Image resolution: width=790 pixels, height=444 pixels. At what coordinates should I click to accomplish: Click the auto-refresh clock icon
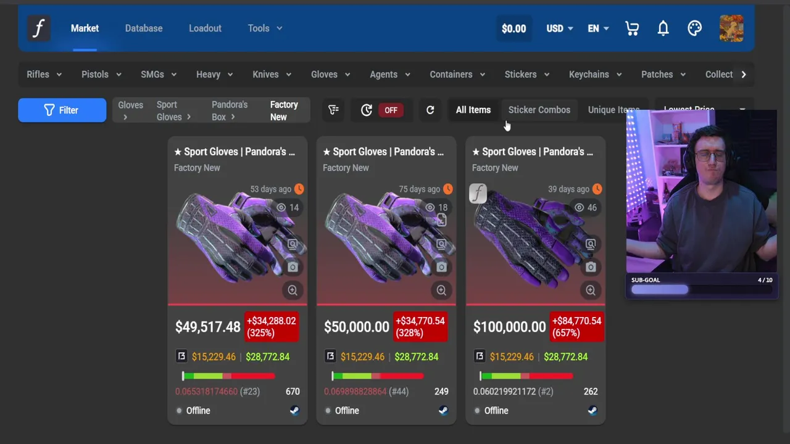click(366, 110)
